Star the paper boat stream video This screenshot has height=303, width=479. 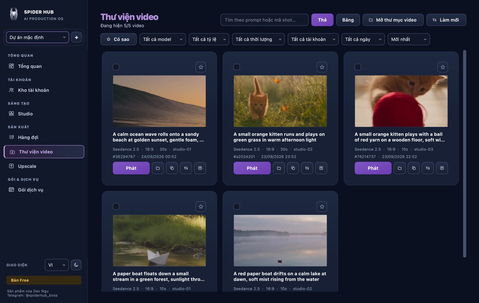pyautogui.click(x=201, y=206)
